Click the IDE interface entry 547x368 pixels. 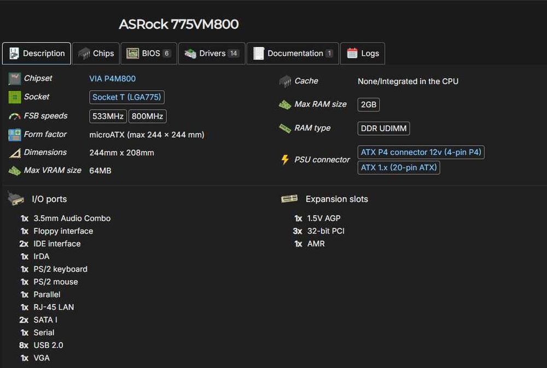click(57, 243)
